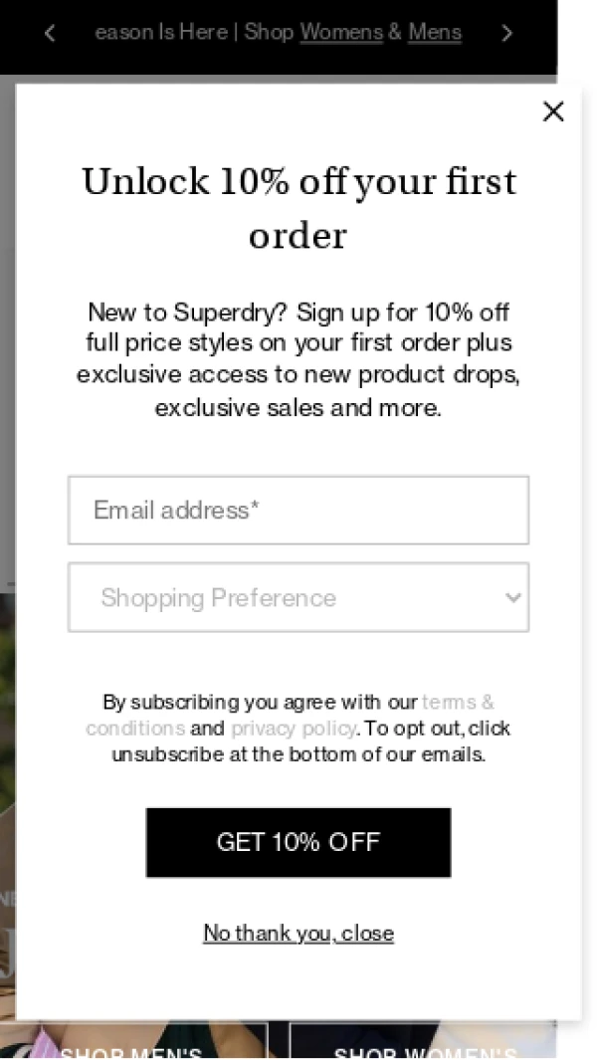597x1060 pixels.
Task: Click the Shopping Preference dropdown chevron
Action: pos(512,597)
